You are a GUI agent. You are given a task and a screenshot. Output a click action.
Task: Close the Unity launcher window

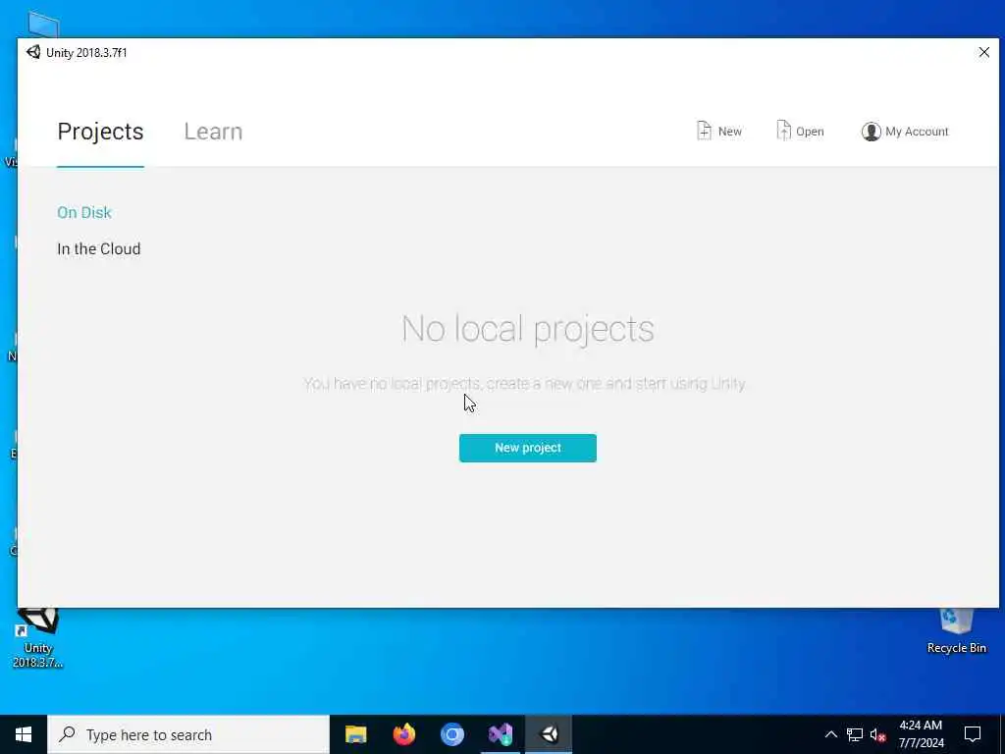[x=983, y=53]
